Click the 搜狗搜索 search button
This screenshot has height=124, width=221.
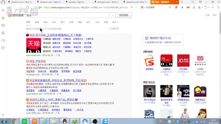(x=124, y=15)
